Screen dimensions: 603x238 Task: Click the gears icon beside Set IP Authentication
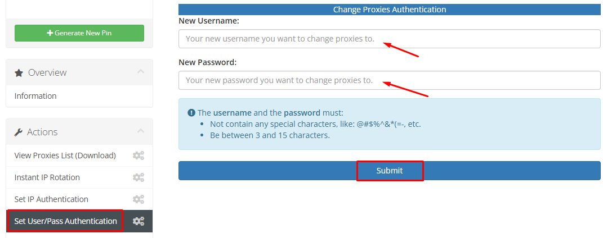(x=138, y=199)
